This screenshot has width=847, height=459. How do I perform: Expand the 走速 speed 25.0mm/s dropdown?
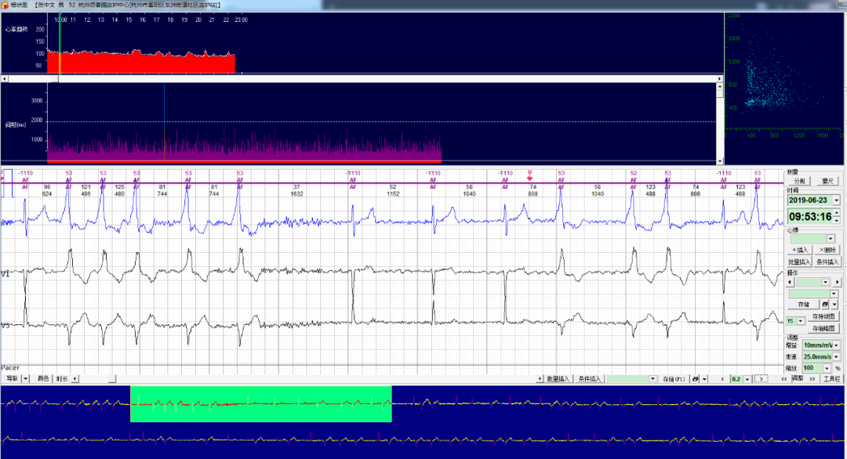click(x=836, y=356)
